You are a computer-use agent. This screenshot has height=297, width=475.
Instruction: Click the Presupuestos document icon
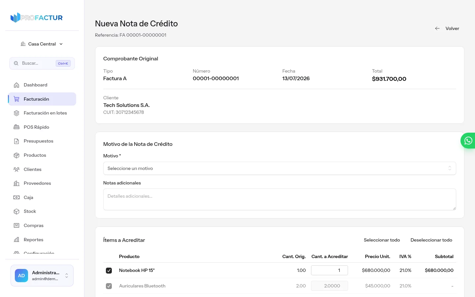coord(16,141)
